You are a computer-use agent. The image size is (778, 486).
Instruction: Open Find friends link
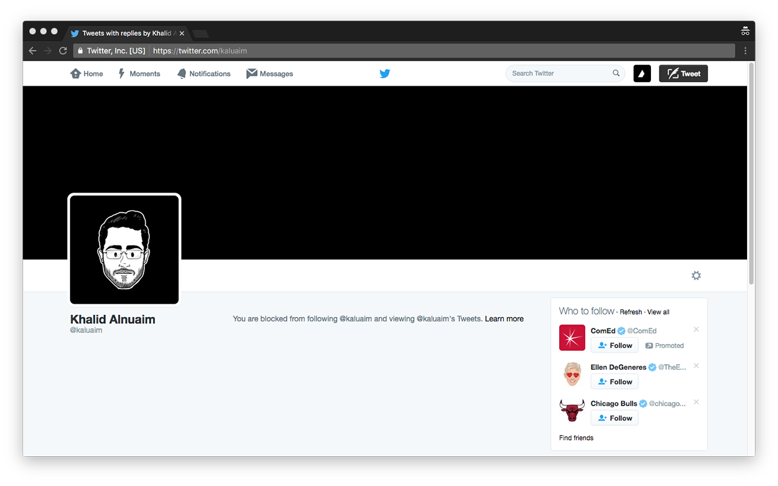(x=576, y=438)
